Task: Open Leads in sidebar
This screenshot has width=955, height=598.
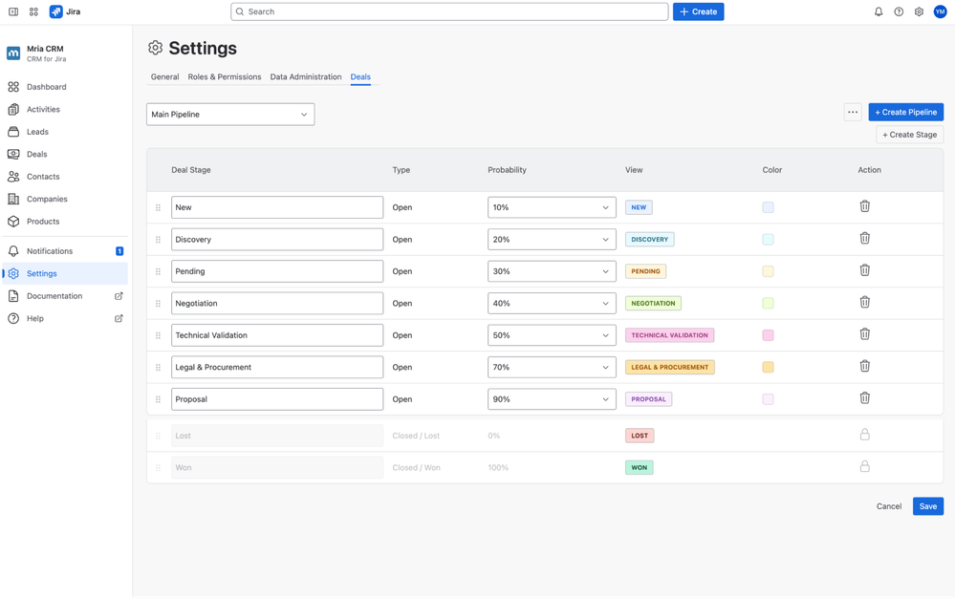Action: 65,132
